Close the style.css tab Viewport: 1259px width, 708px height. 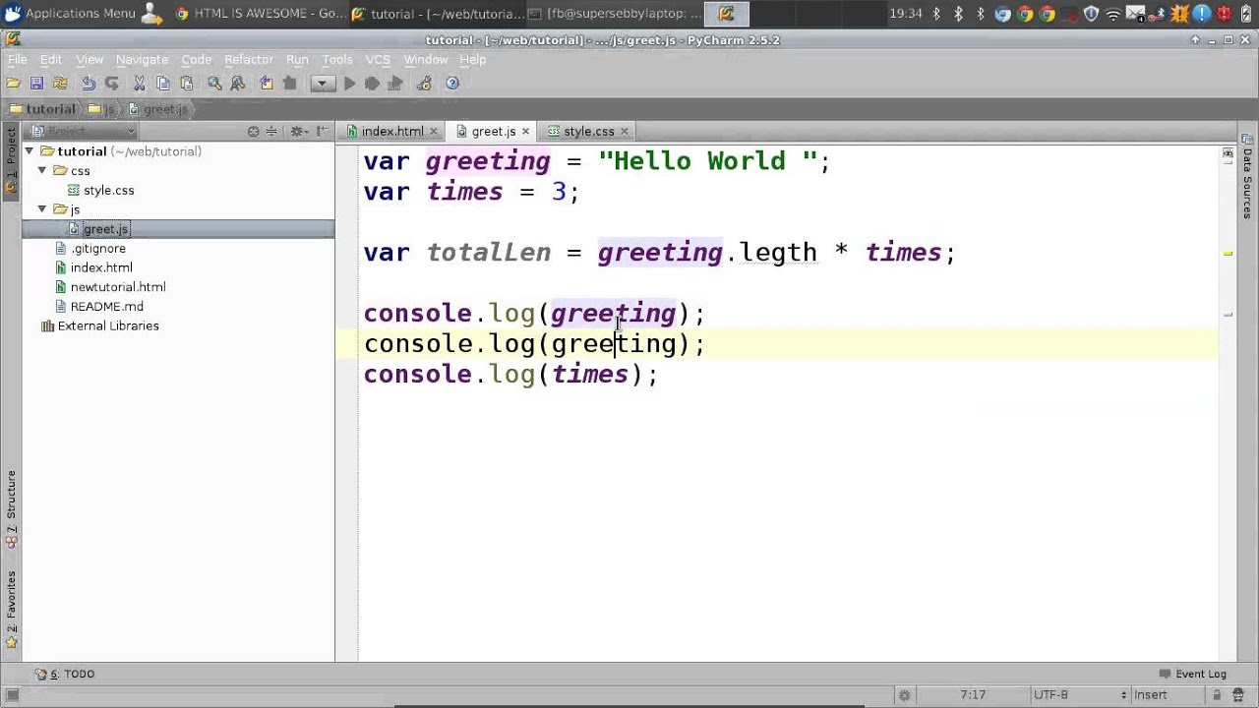click(x=624, y=131)
